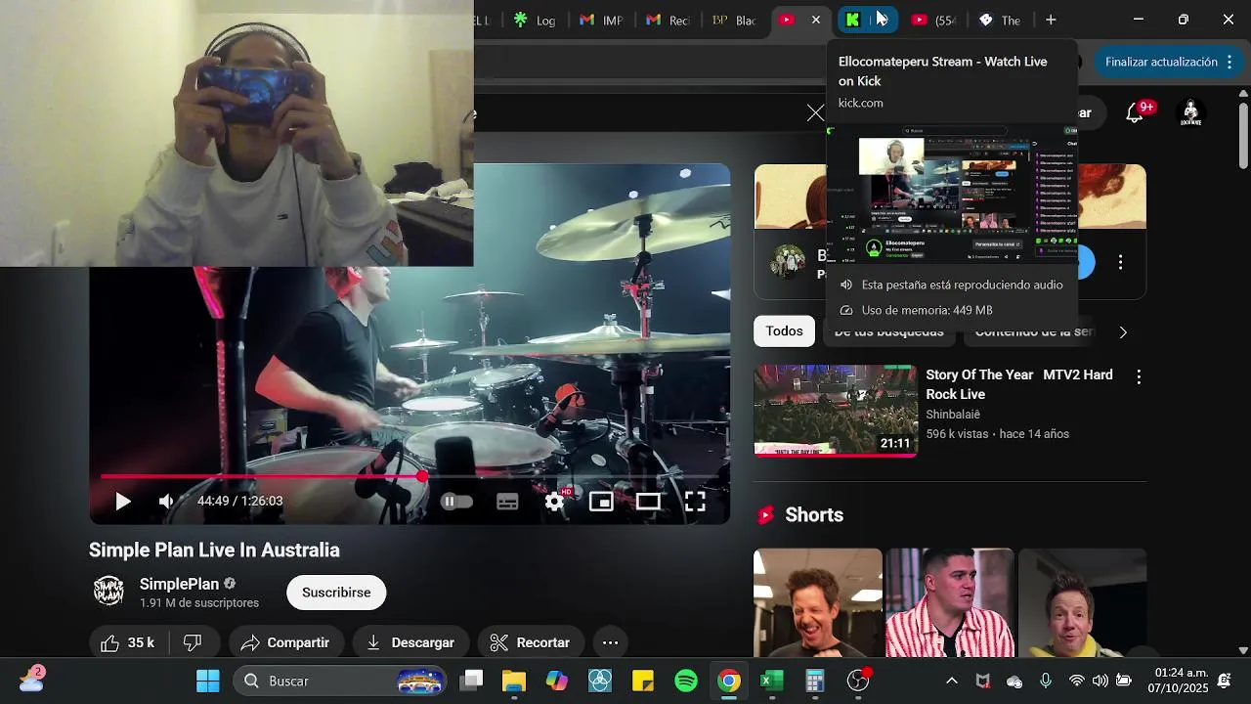Like the video (35 k)
The height and width of the screenshot is (704, 1251).
[128, 642]
